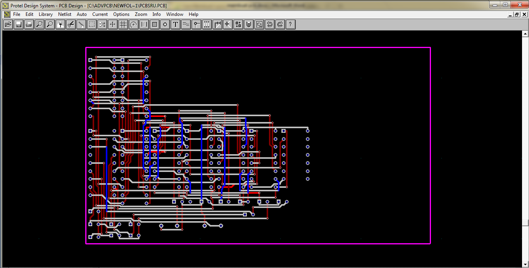Toggle the visible grid display icon

point(123,24)
